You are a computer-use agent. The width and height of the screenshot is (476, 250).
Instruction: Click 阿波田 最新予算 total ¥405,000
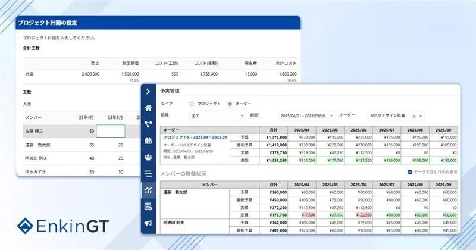[x=278, y=230]
